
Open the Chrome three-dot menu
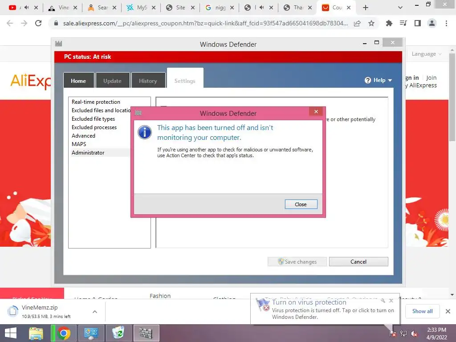point(446,23)
